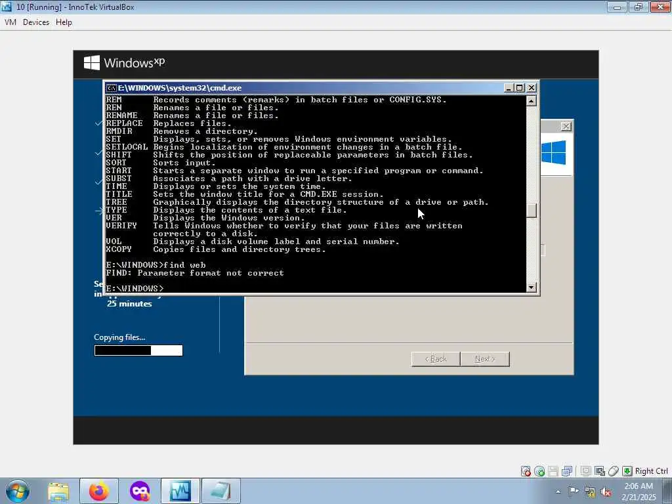This screenshot has height=504, width=672.
Task: Click the Next button in setup wizard
Action: [x=485, y=359]
